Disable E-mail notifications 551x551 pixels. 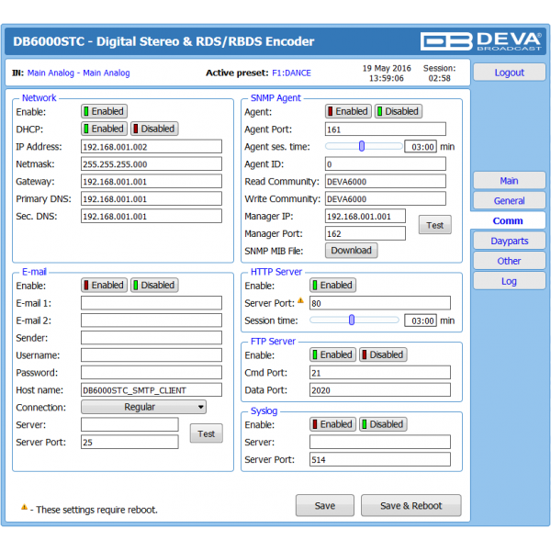coord(154,285)
